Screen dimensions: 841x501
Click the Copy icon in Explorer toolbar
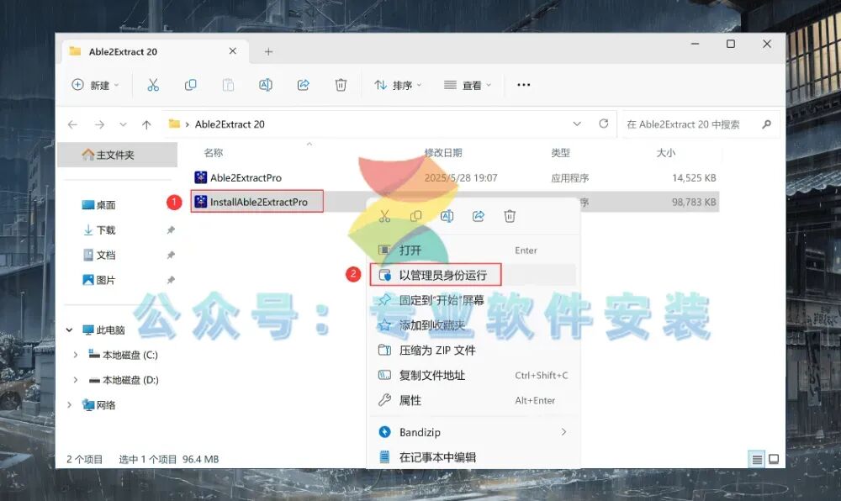coord(190,85)
